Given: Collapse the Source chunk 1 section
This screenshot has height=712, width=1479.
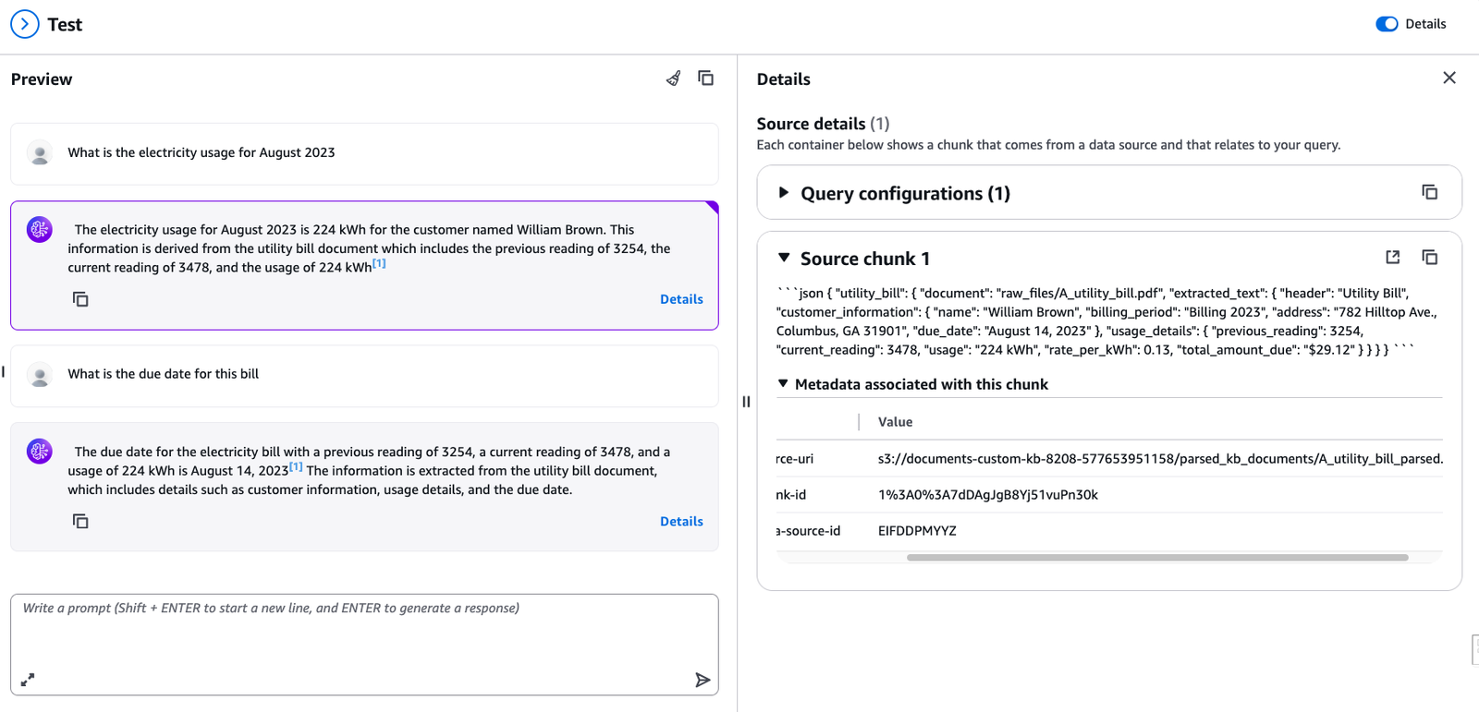Looking at the screenshot, I should pos(784,259).
